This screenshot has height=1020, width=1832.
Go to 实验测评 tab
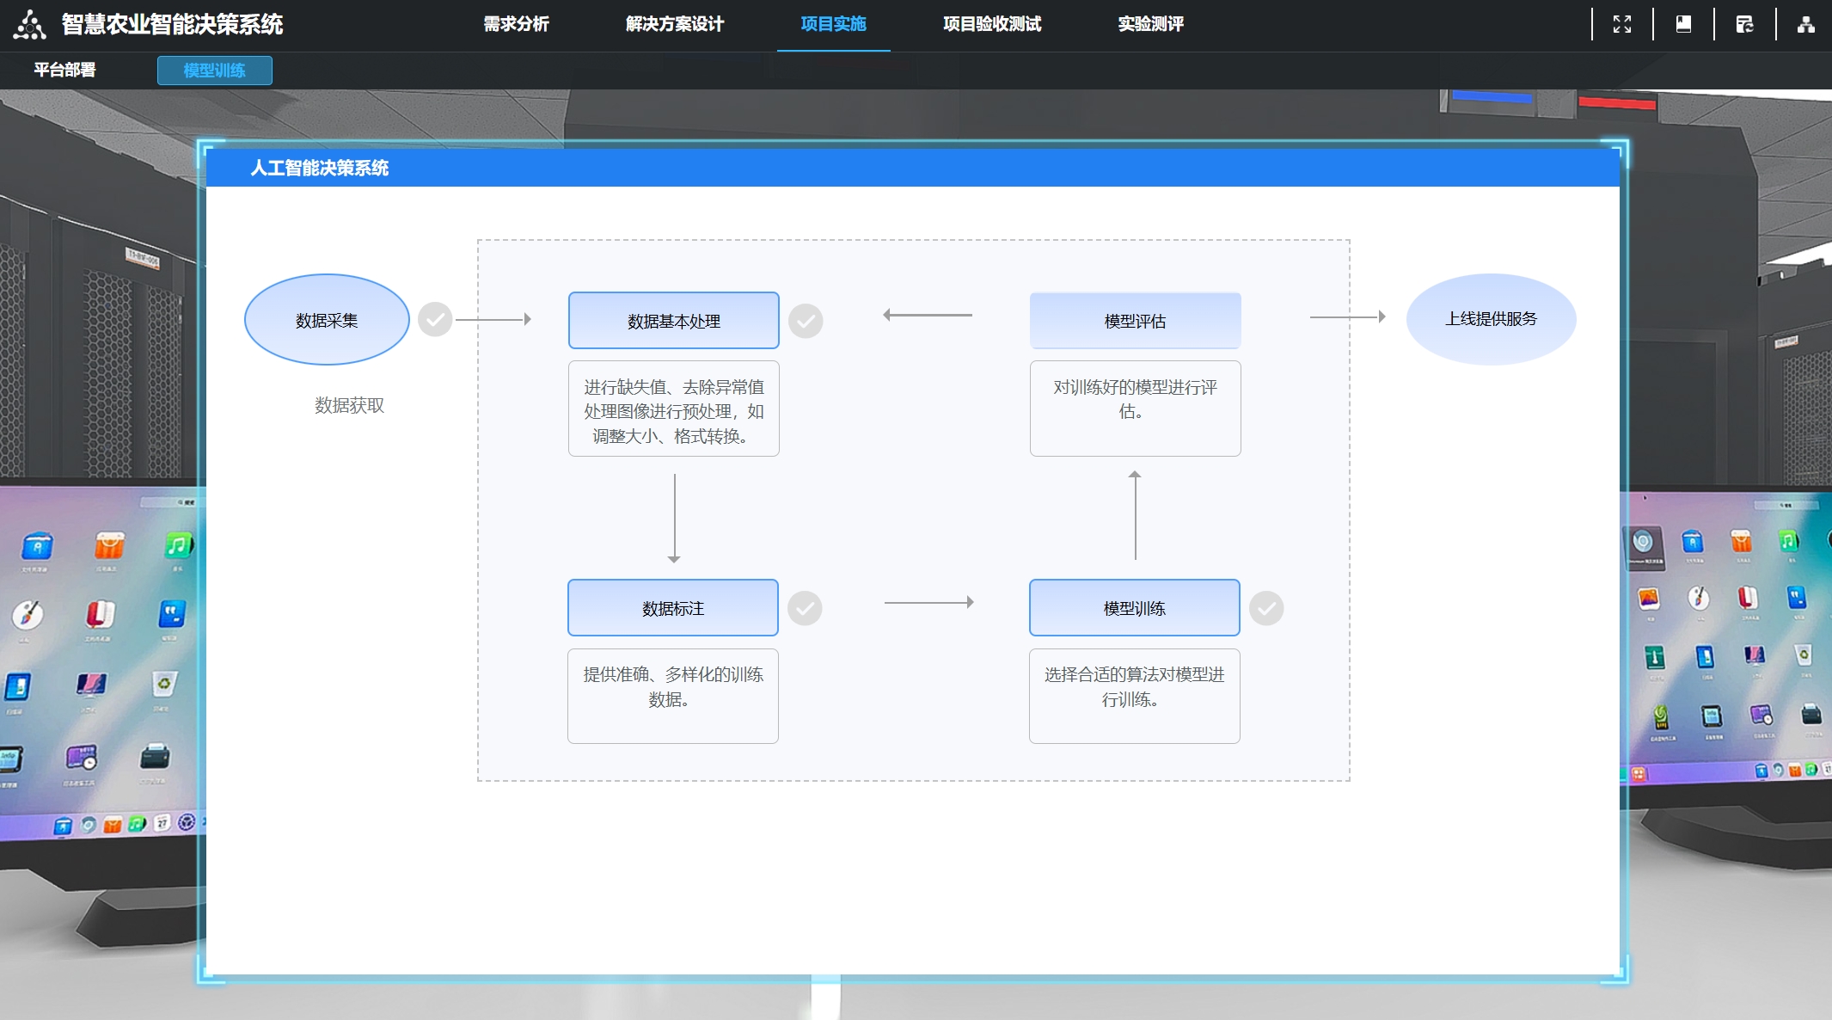[x=1150, y=24]
